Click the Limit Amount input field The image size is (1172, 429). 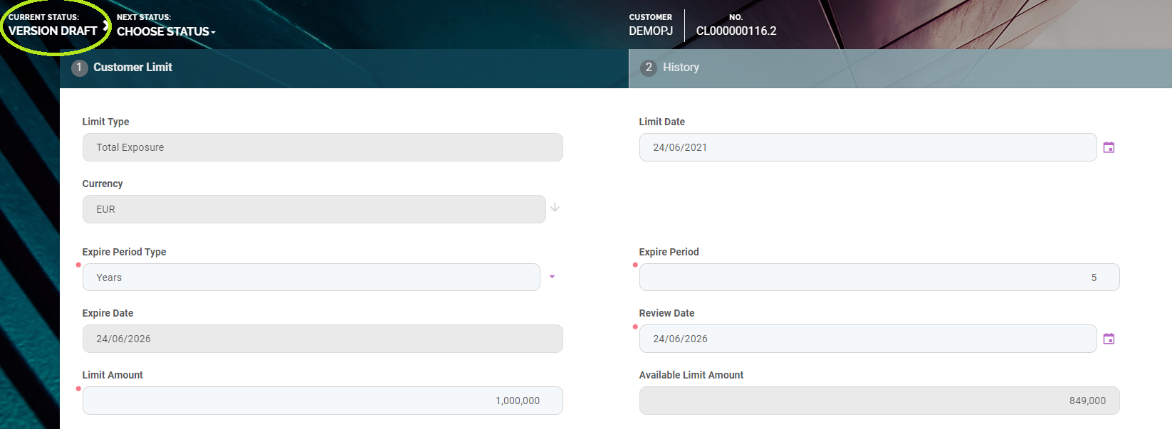tap(323, 401)
